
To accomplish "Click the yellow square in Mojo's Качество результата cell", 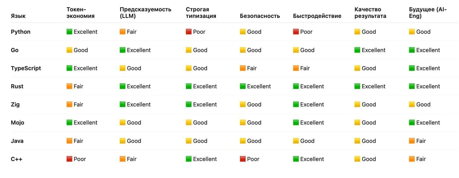I will pyautogui.click(x=358, y=123).
